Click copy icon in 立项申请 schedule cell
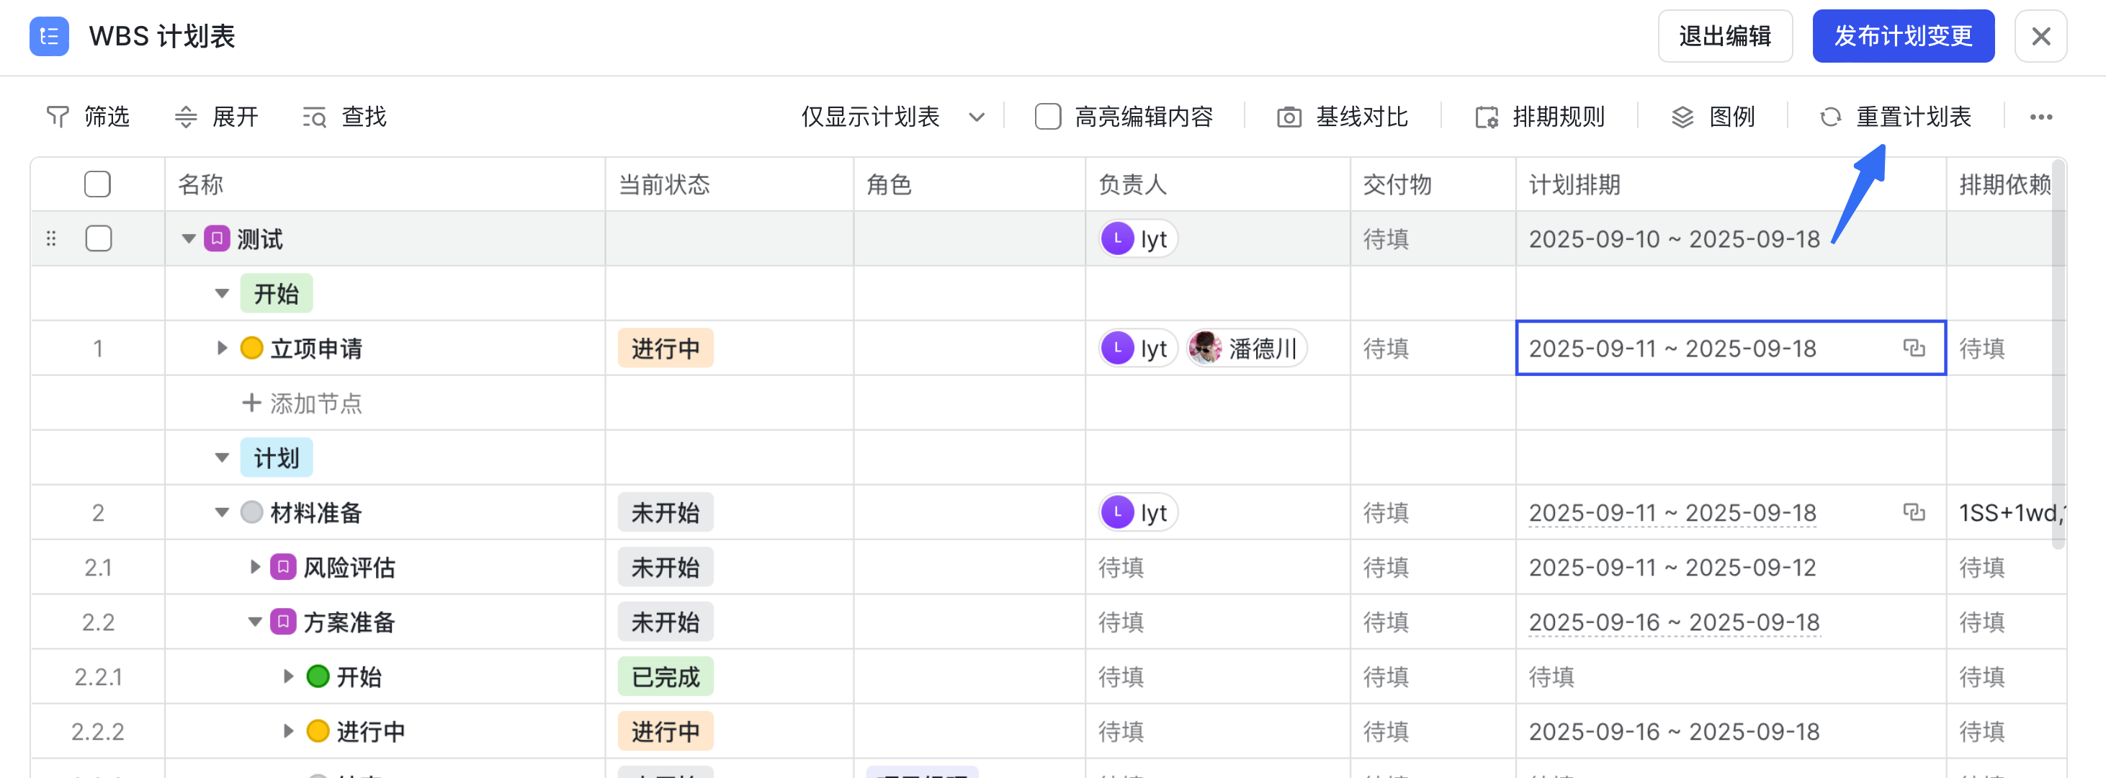 1914,348
